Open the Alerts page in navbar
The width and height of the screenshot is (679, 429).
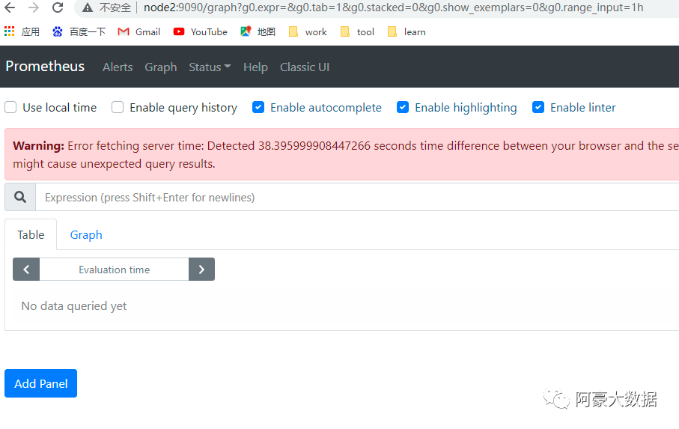coord(118,67)
